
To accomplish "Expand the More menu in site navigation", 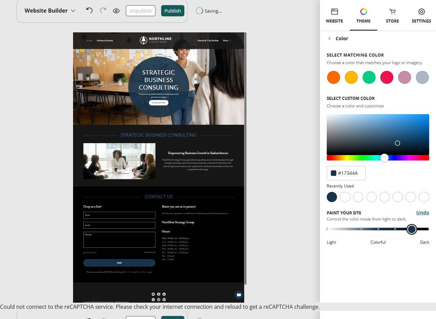I will (x=227, y=41).
